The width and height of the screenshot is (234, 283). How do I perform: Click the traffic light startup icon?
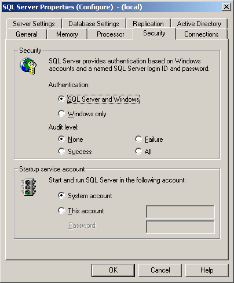click(28, 187)
